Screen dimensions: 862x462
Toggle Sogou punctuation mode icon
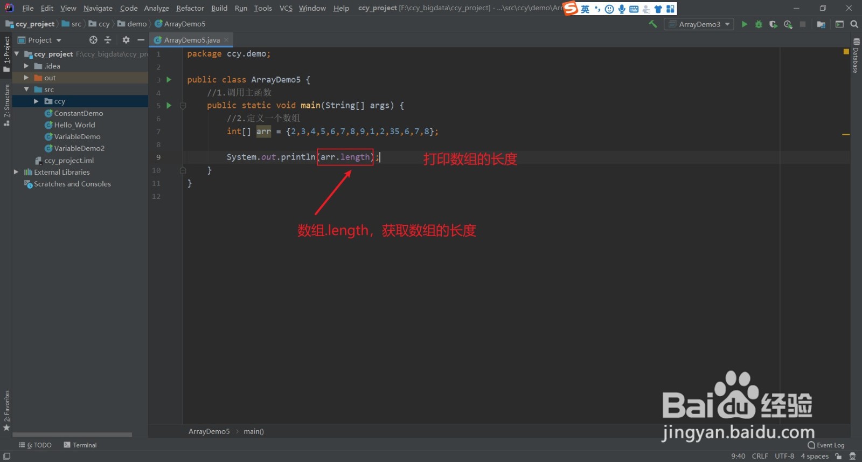pos(597,9)
